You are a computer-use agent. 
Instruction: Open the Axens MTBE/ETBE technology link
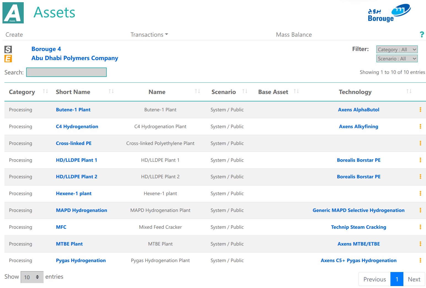(358, 244)
